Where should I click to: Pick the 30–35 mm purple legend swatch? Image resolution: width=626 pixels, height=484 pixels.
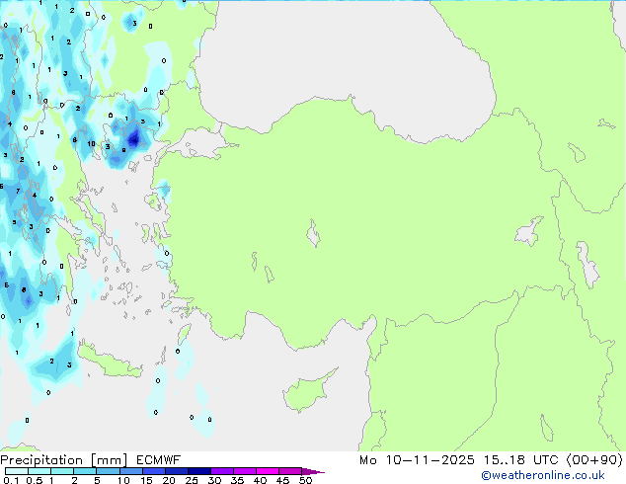pos(222,471)
